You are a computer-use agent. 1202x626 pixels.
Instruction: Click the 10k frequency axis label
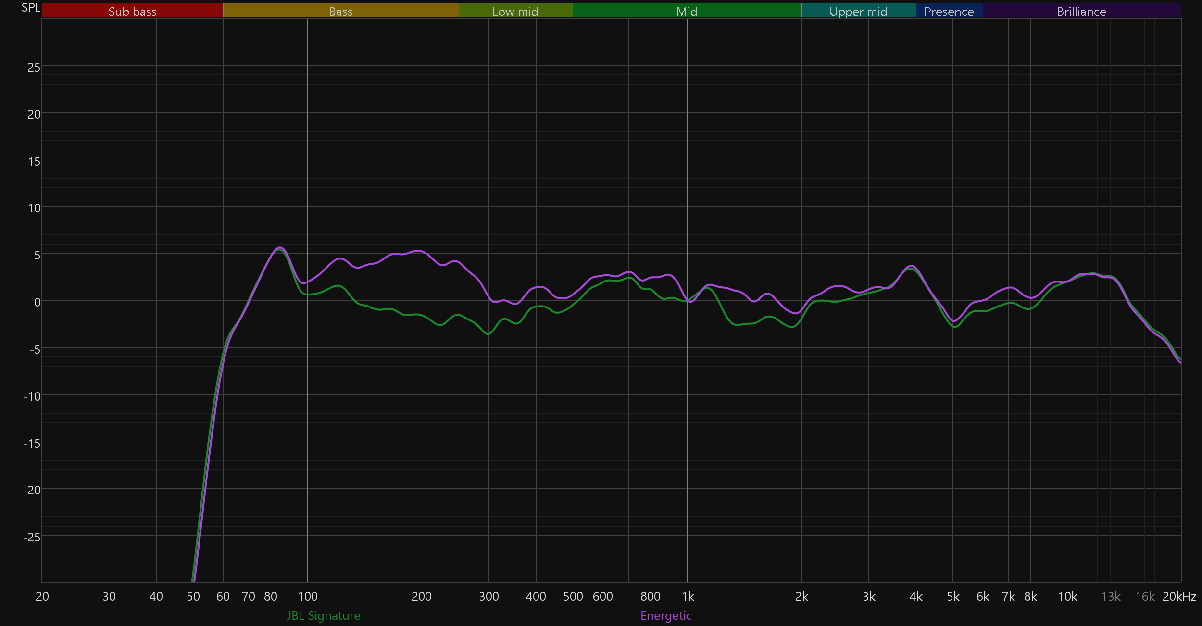1067,596
